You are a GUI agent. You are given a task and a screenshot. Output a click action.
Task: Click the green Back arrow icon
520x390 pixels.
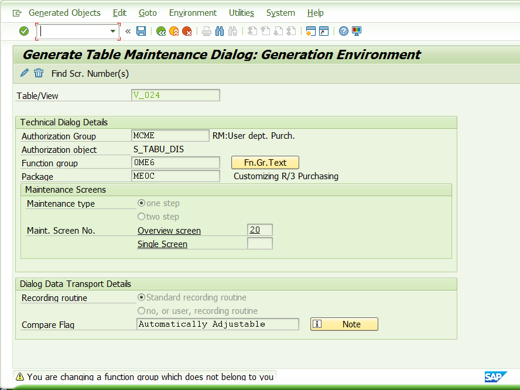161,31
